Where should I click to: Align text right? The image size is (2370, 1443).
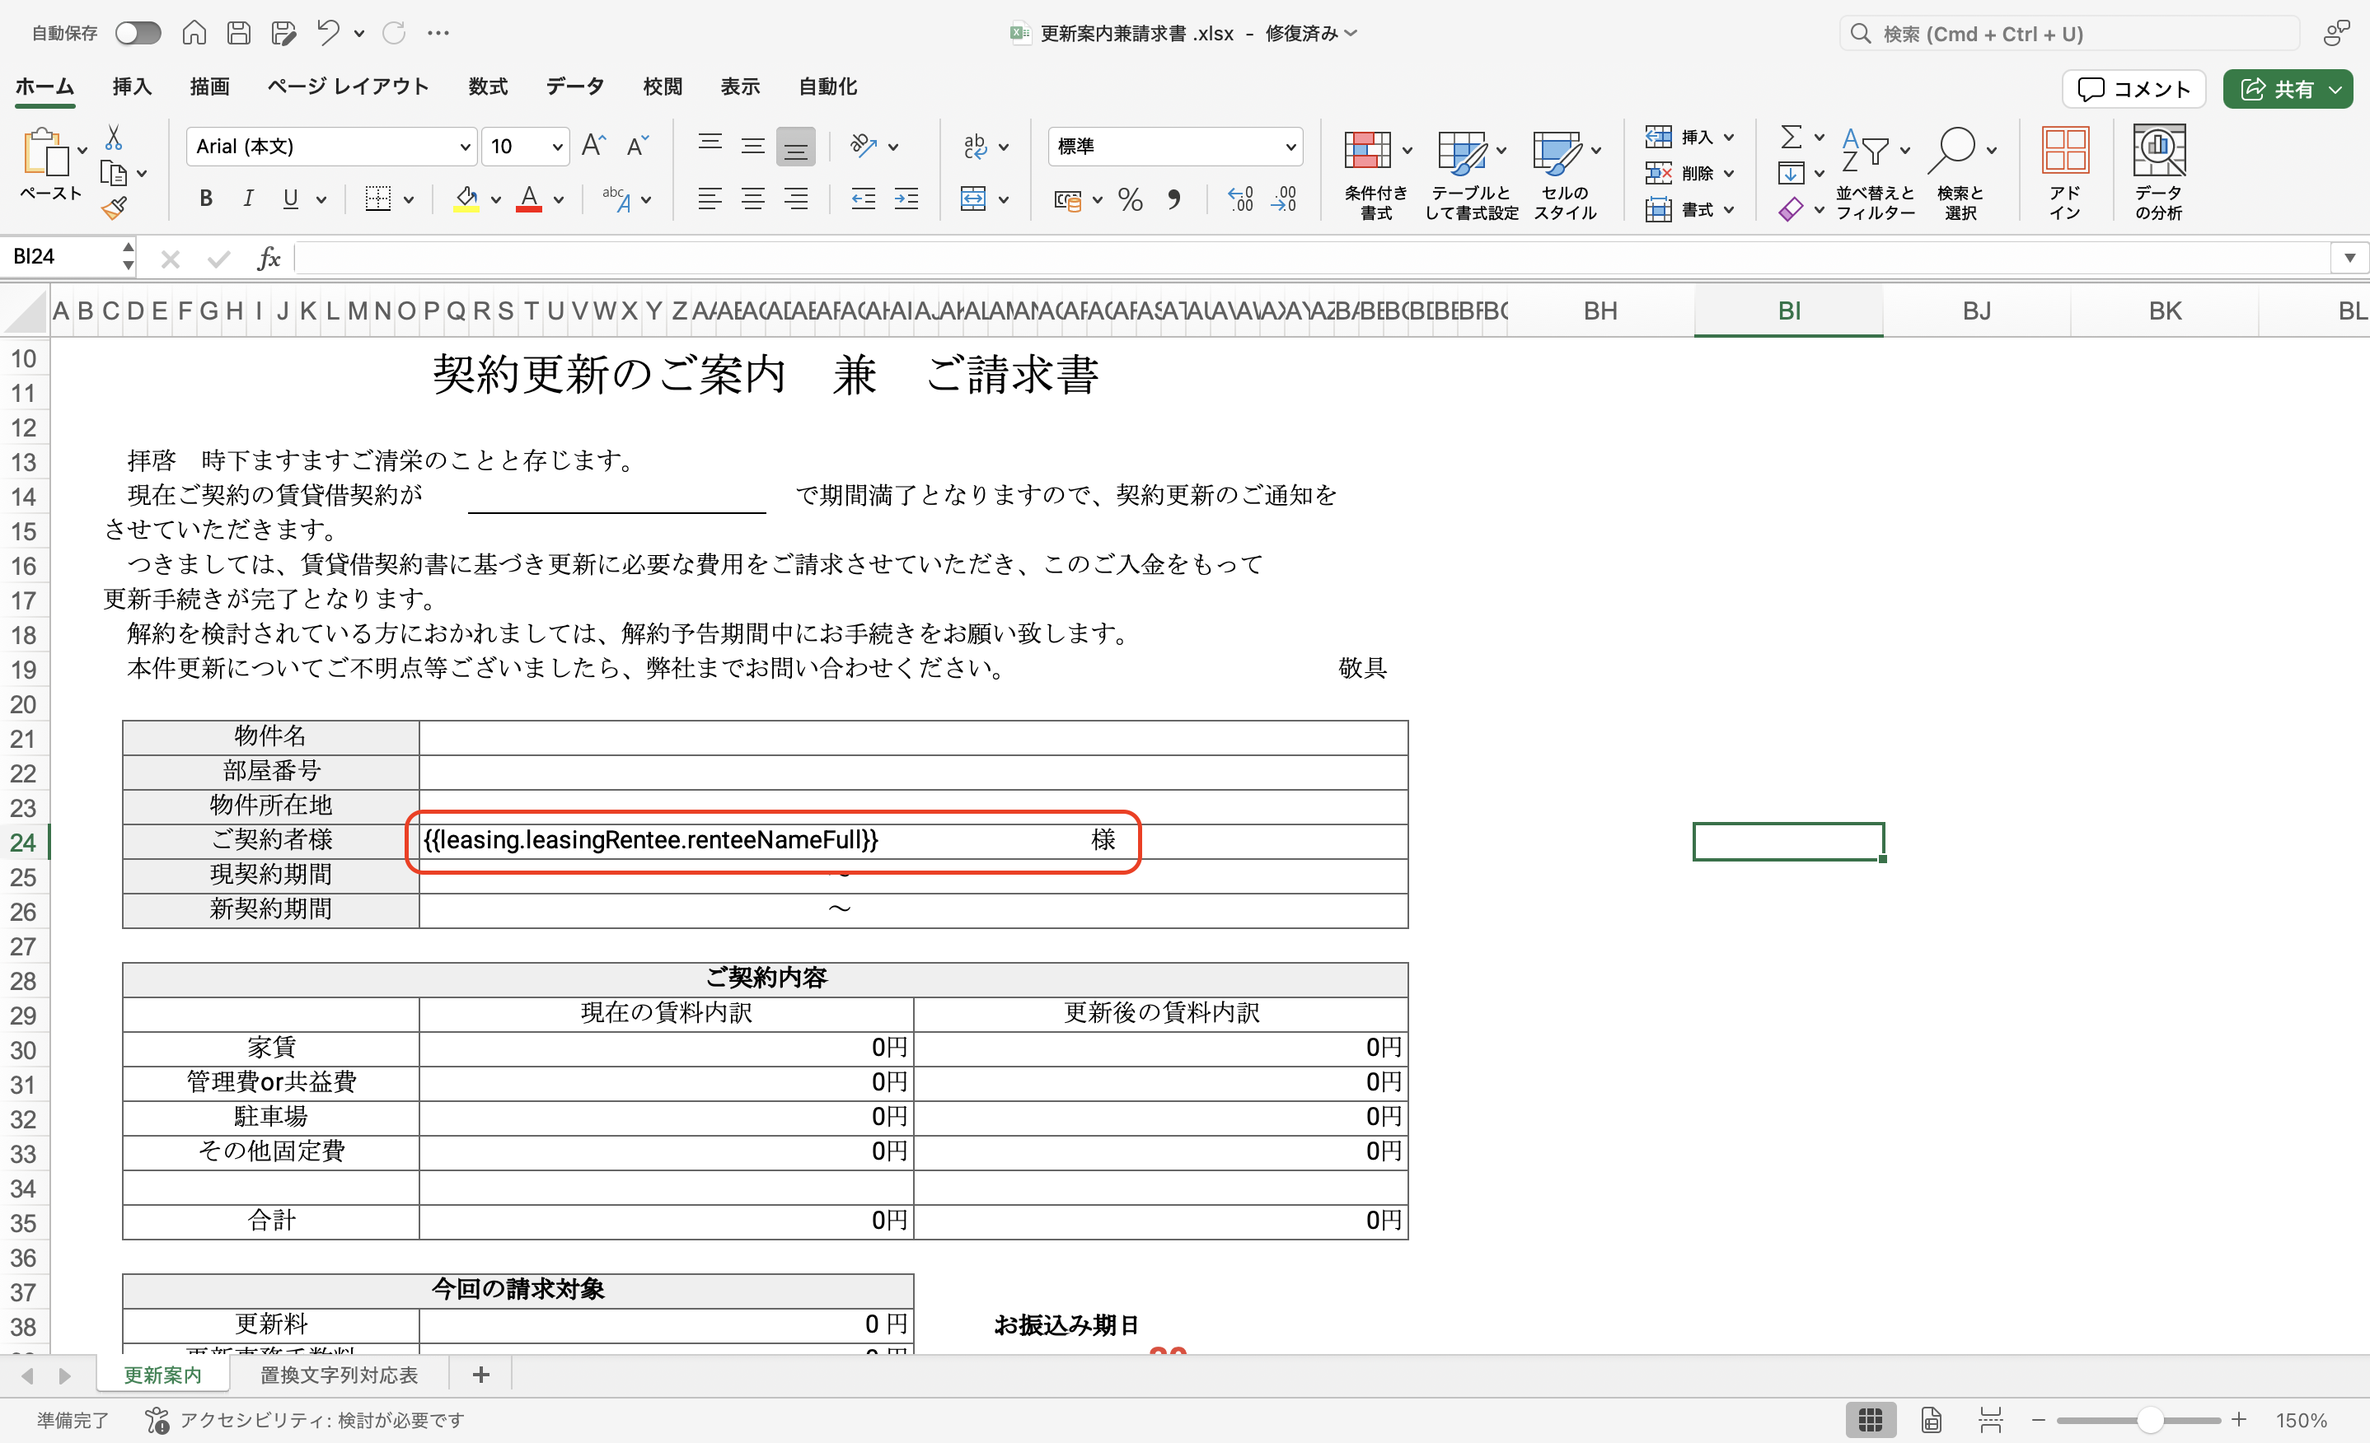tap(795, 199)
